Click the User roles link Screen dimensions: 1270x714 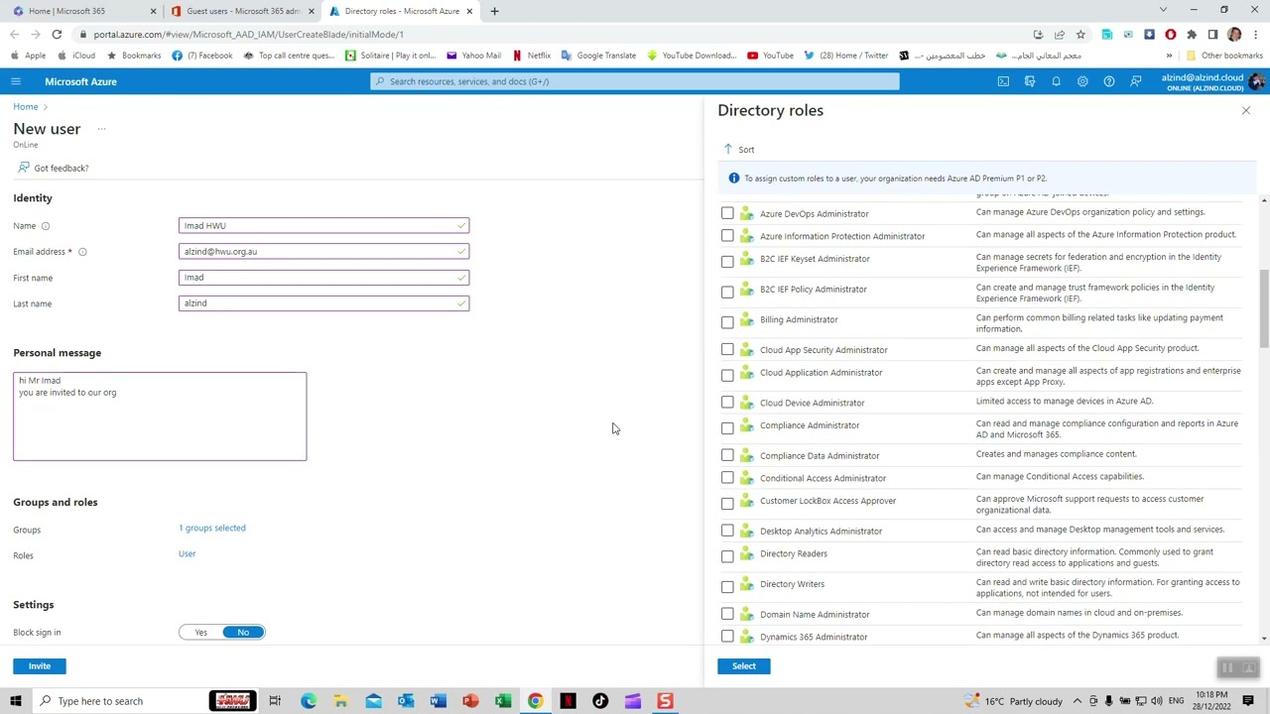(x=187, y=553)
